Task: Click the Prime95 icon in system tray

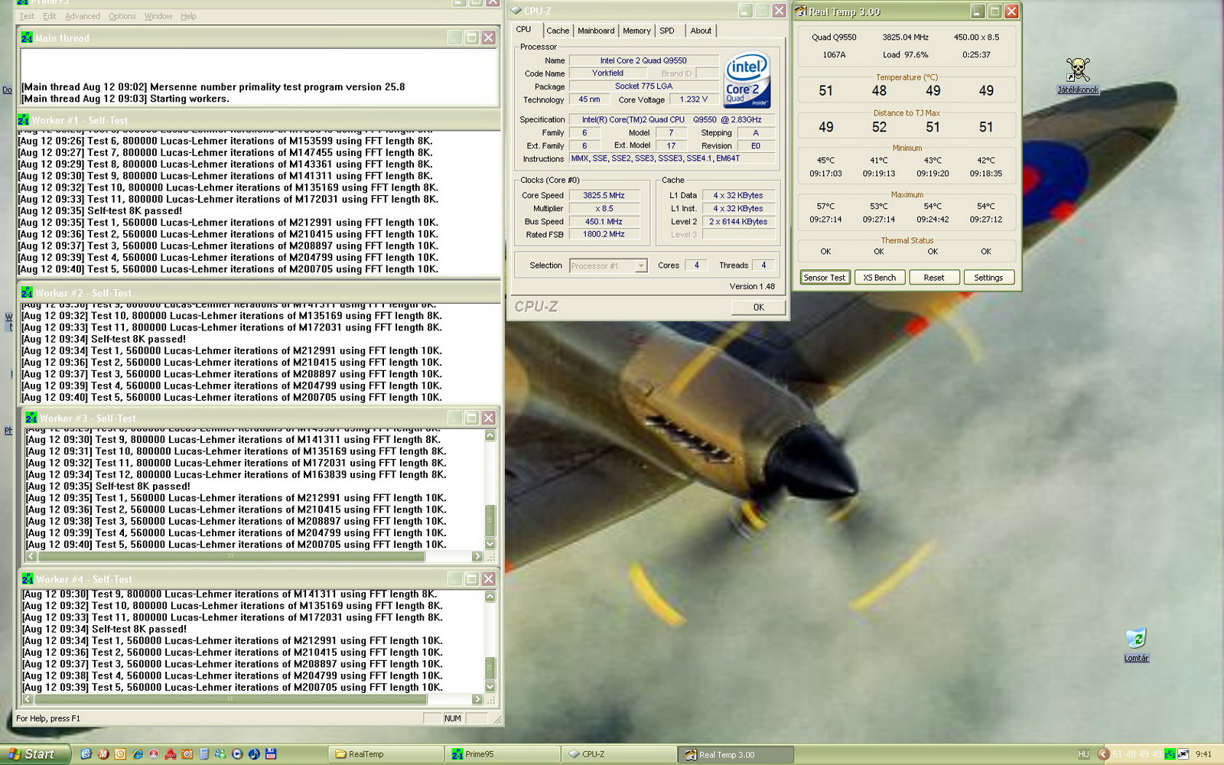Action: coord(1170,754)
